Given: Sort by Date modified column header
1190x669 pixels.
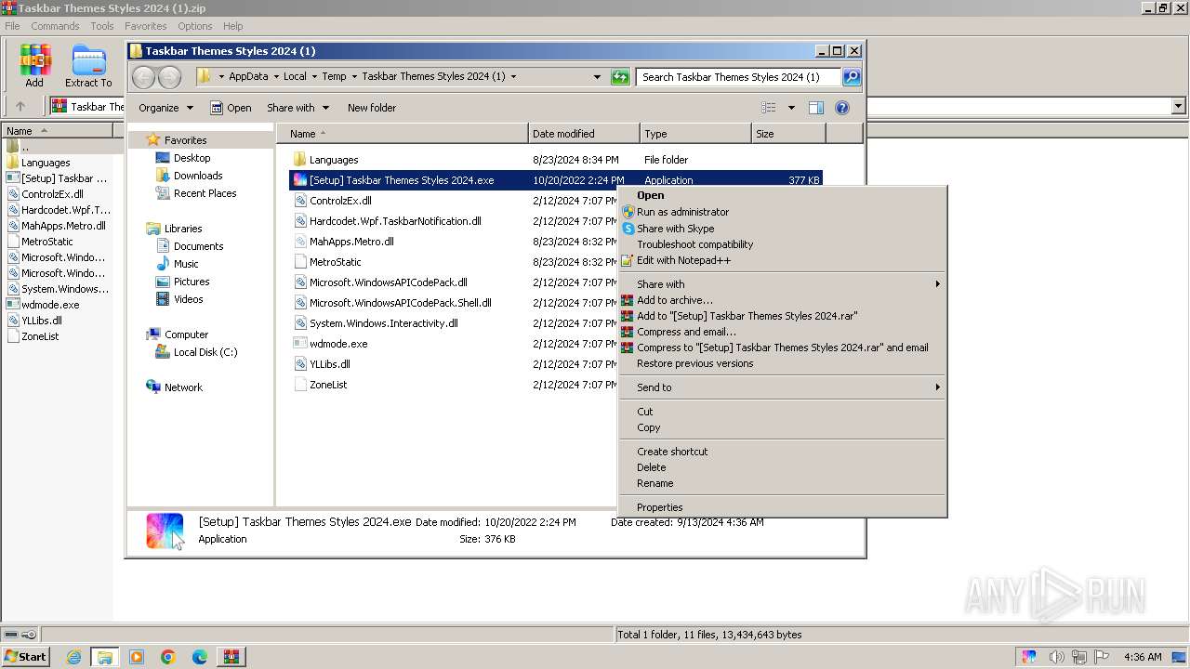Looking at the screenshot, I should (584, 134).
